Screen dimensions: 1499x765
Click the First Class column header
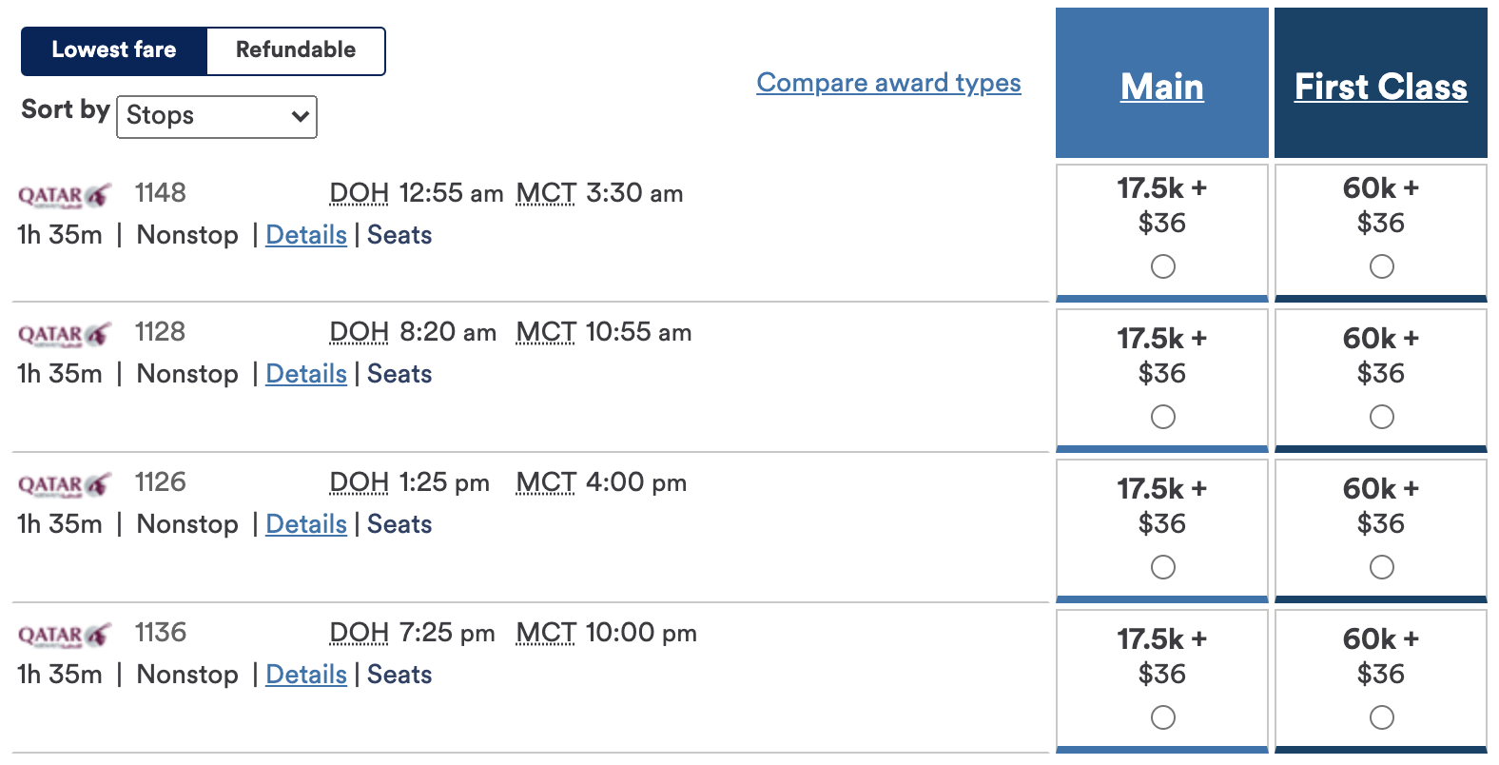1381,87
